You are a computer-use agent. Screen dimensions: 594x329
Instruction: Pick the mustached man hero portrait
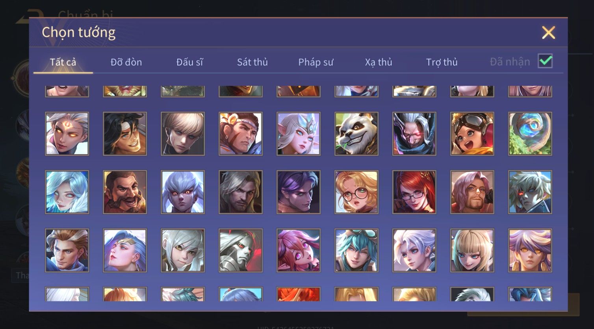pos(125,192)
